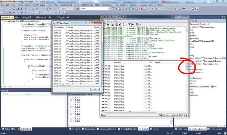Click the Save All toolbar icon
This screenshot has width=227, height=135.
pos(21,9)
